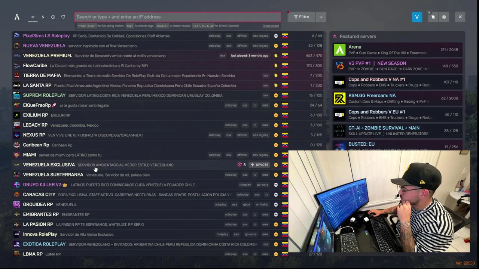Click the official tag on NUEVA VENEZUELA row
Screen dimensions: 479x269
tap(242, 46)
